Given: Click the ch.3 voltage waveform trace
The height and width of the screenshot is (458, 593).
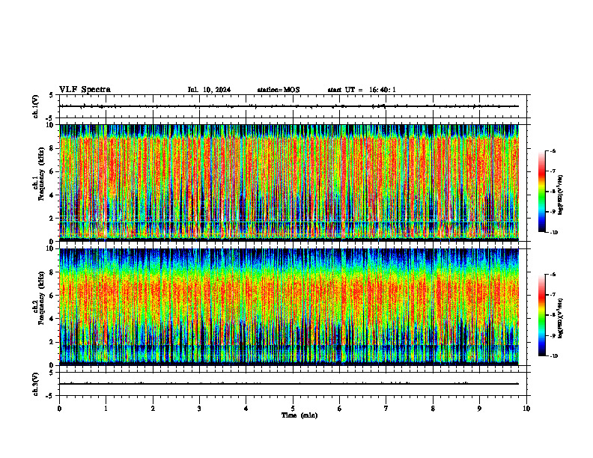Looking at the screenshot, I should pos(289,384).
